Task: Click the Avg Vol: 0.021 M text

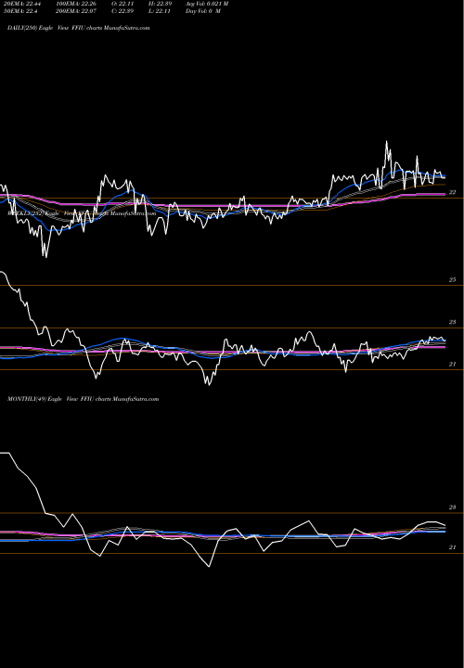Action: 207,4
